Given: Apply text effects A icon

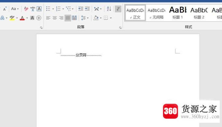Looking at the screenshot, I should (x=2, y=18).
